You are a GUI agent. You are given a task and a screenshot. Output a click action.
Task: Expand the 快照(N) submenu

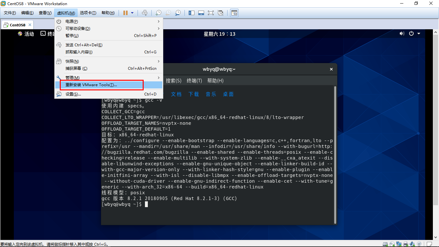pos(109,61)
